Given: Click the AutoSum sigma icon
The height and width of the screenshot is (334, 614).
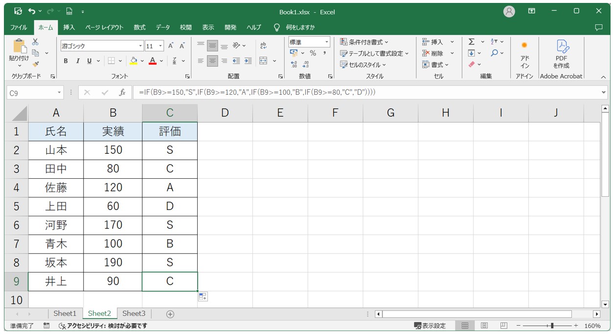Looking at the screenshot, I should point(472,42).
